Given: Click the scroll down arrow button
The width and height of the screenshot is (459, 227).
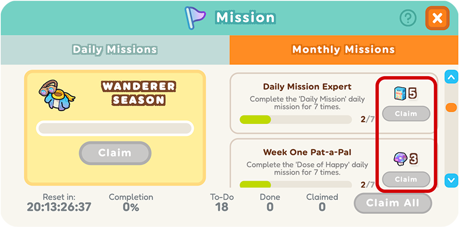Looking at the screenshot, I should point(451,180).
